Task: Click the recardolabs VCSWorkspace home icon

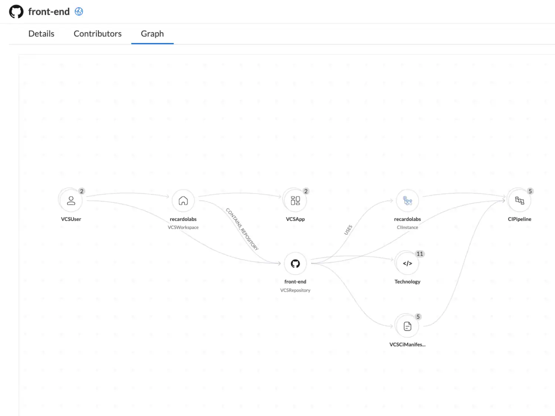Action: pyautogui.click(x=183, y=201)
